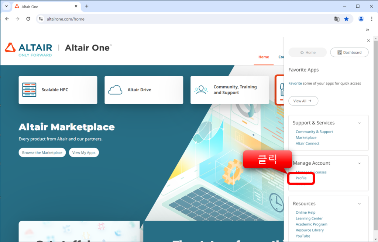The width and height of the screenshot is (378, 242).
Task: Open the Dashboard button
Action: click(x=349, y=52)
